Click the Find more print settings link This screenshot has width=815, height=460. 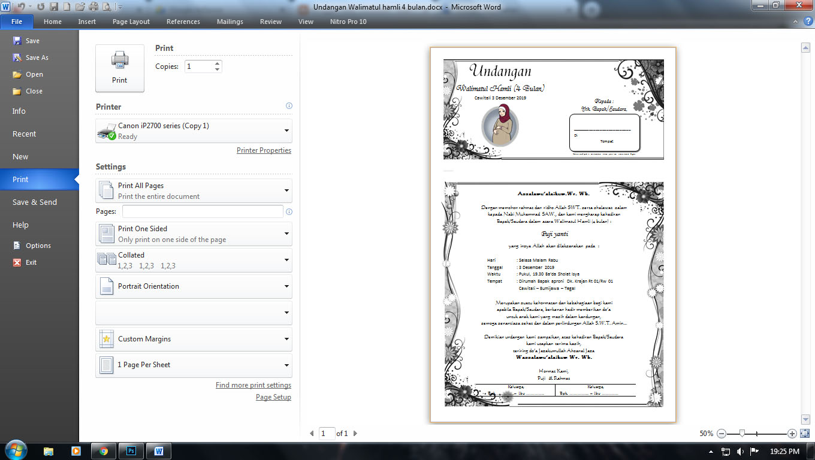[253, 385]
